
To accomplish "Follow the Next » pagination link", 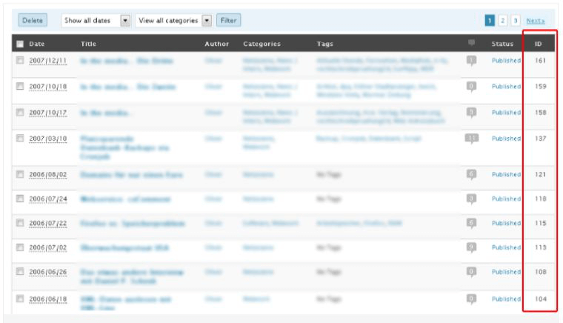I will [x=535, y=21].
